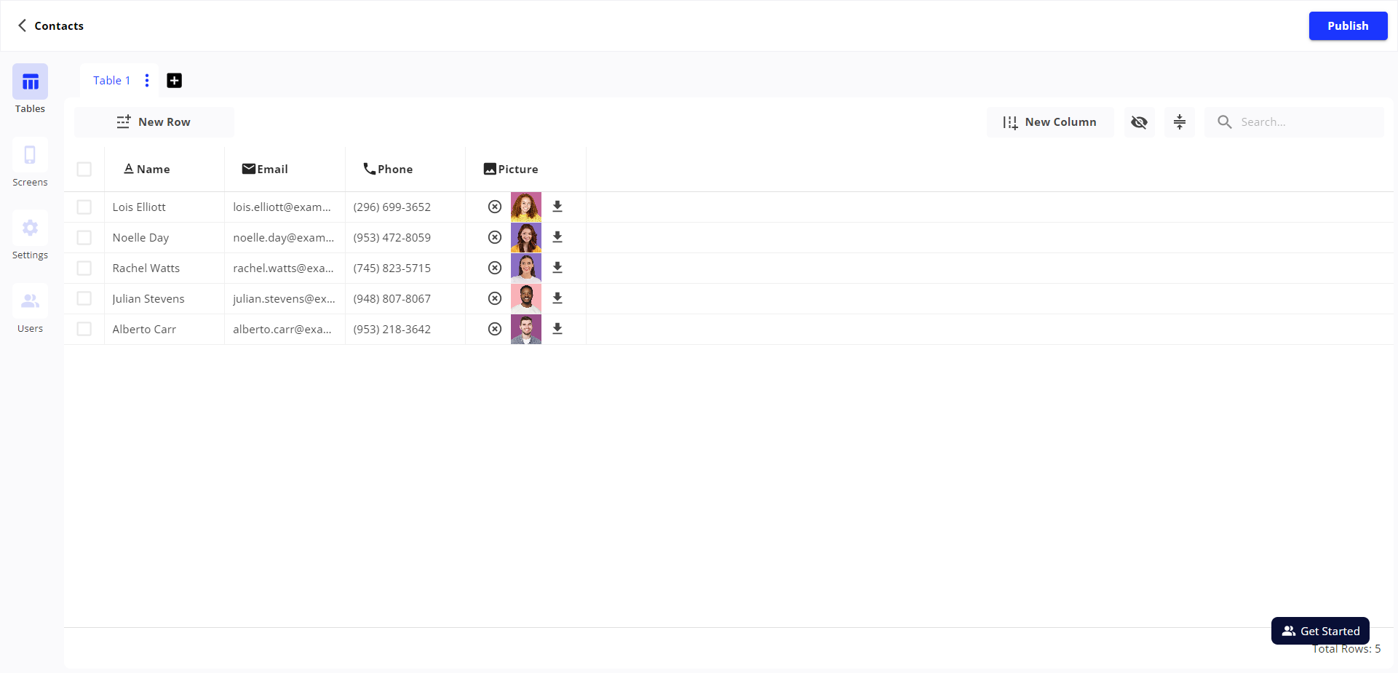Add a New Row to the table
The image size is (1398, 673).
(154, 122)
